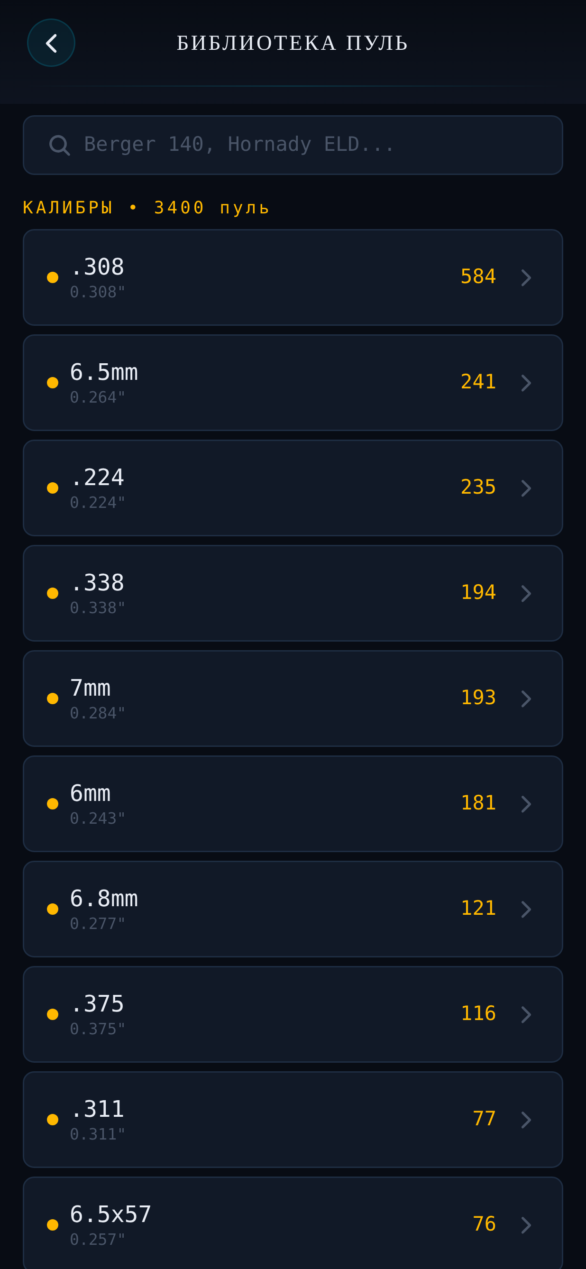
Task: Tap the yellow dot beside .224
Action: pos(53,488)
